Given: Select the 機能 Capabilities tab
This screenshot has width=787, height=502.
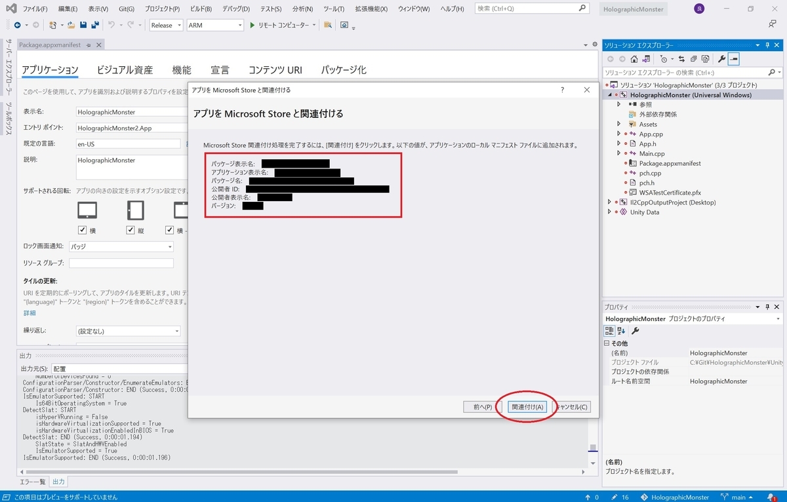Looking at the screenshot, I should coord(182,70).
